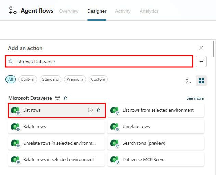Click Dataverse icon on List rows card
Image resolution: width=216 pixels, height=175 pixels.
[x=15, y=110]
